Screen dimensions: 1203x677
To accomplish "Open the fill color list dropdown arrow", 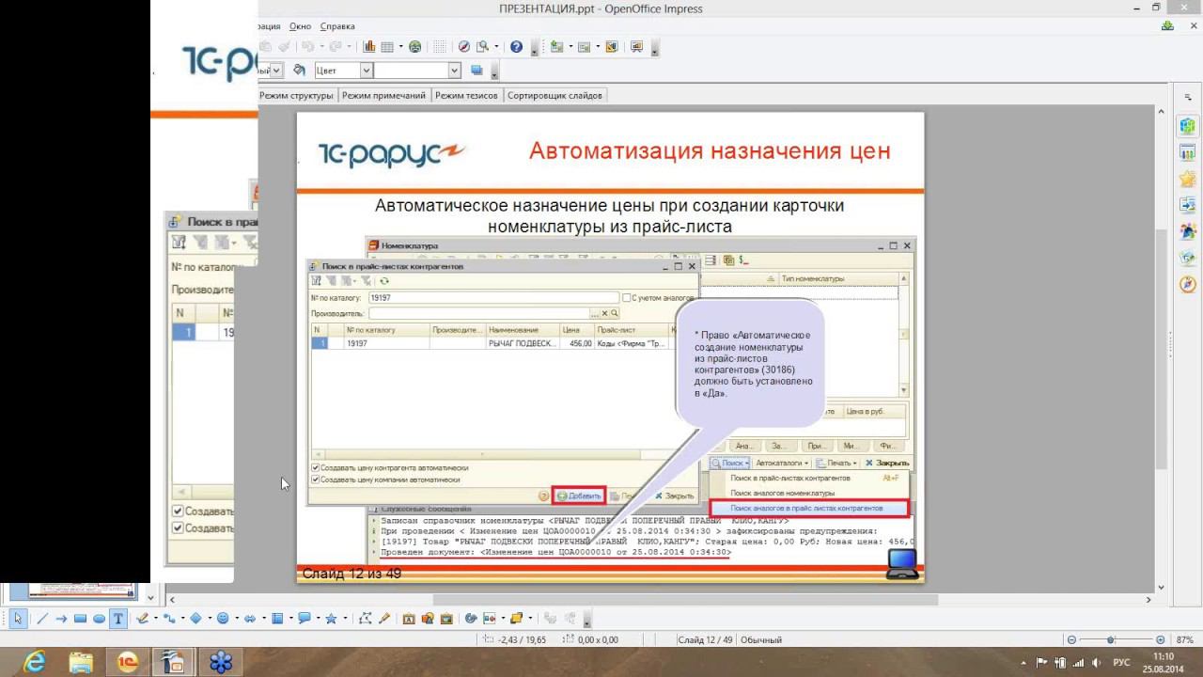I will [455, 71].
